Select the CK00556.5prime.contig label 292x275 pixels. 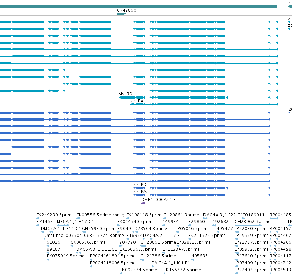(100, 215)
